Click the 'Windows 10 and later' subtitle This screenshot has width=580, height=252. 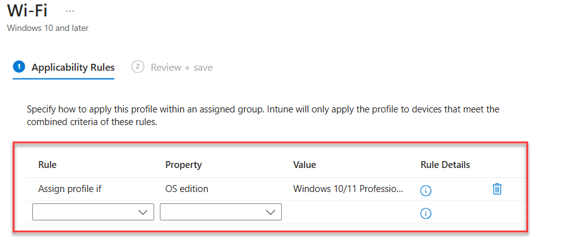coord(48,28)
